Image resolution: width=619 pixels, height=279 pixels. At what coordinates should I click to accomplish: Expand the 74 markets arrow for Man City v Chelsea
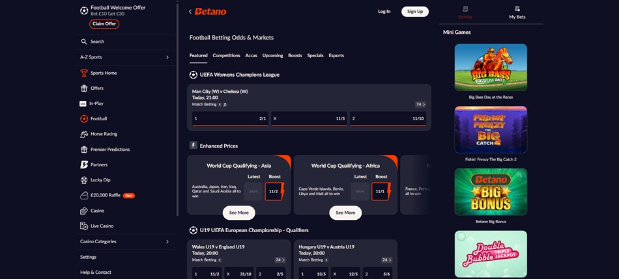(x=420, y=104)
